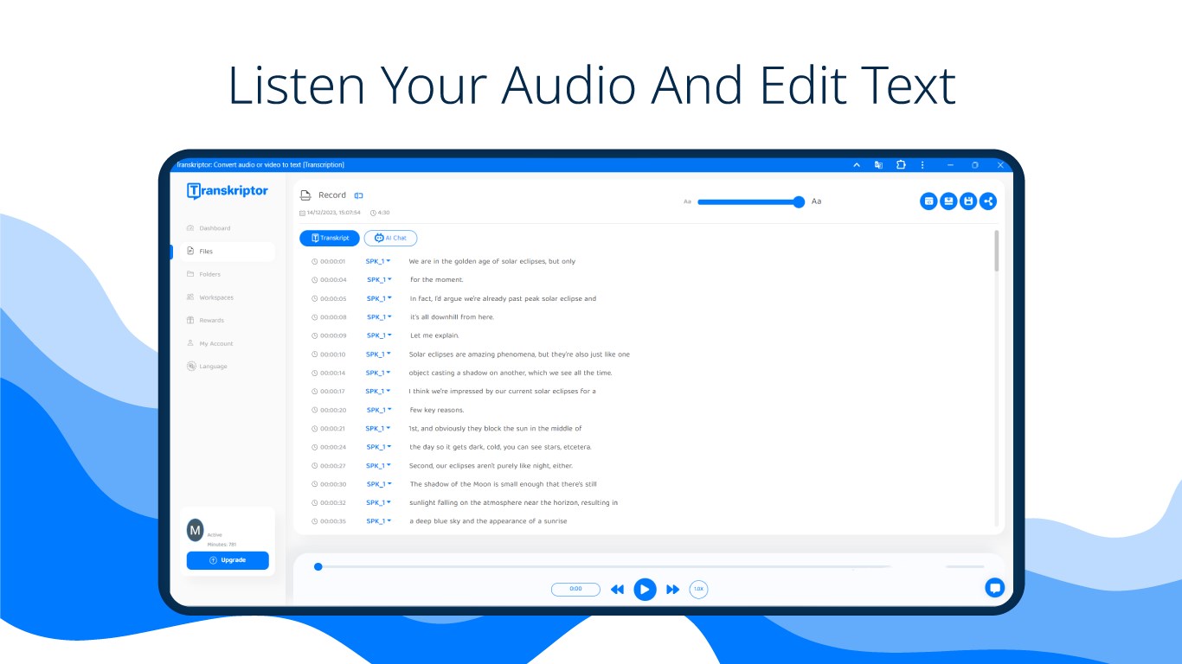This screenshot has height=664, width=1182.
Task: Open My Account in the sidebar
Action: [209, 343]
